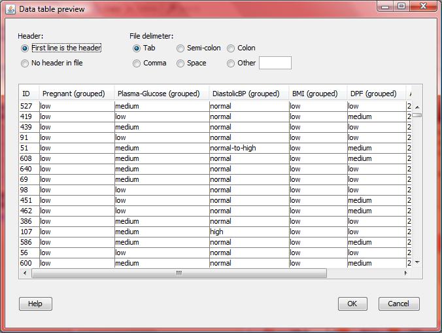Select the ID cell 56
This screenshot has height=333, width=442.
point(29,253)
